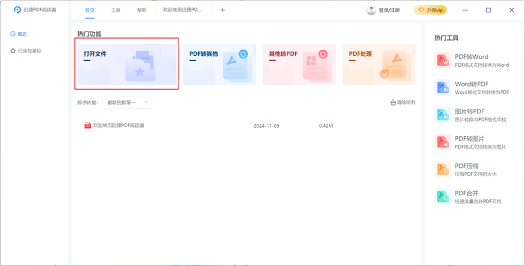Click the user avatar icon

371,10
